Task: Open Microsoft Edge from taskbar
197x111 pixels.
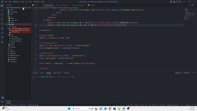Action: point(106,109)
